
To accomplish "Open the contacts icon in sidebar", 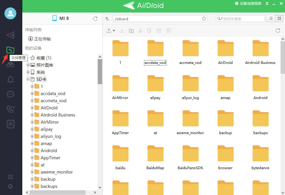I will point(10,124).
